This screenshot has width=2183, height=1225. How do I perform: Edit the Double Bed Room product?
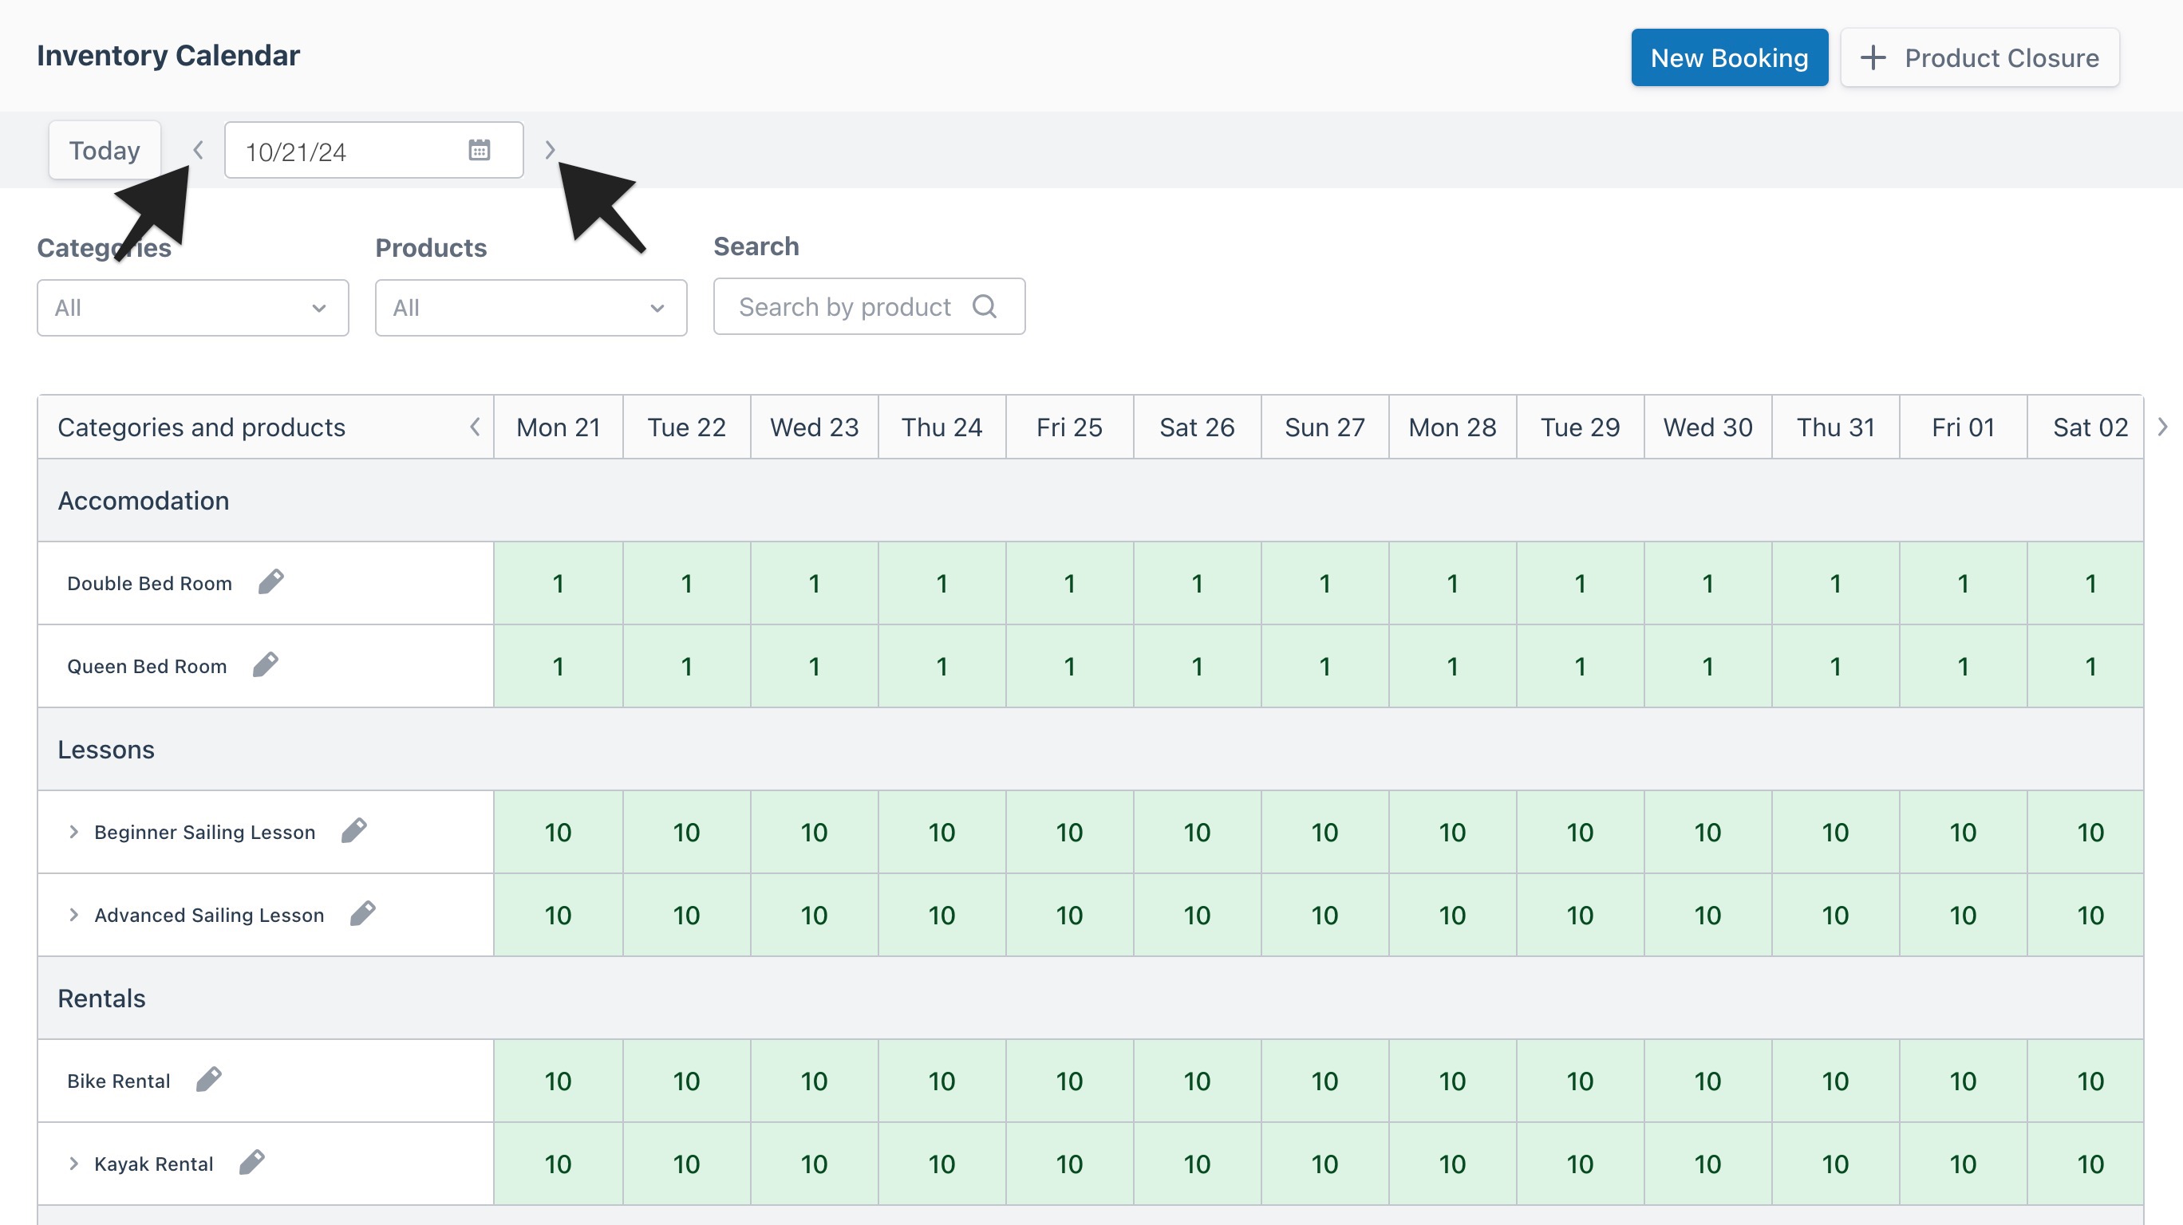click(x=271, y=582)
